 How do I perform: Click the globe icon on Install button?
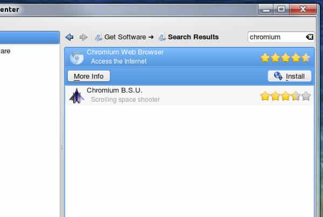(278, 76)
